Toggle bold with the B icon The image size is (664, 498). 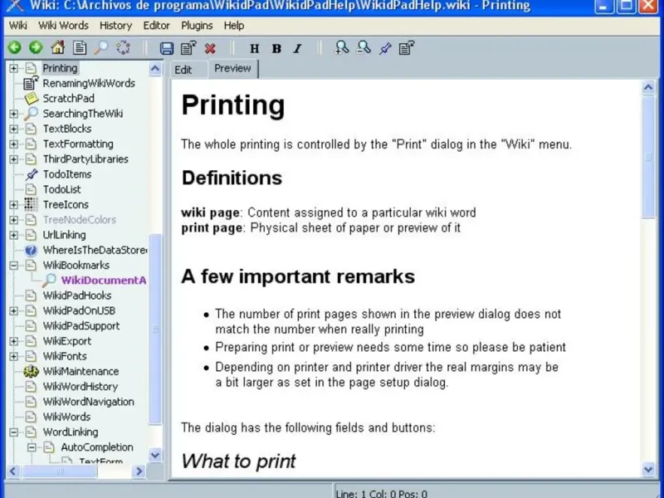pyautogui.click(x=276, y=49)
